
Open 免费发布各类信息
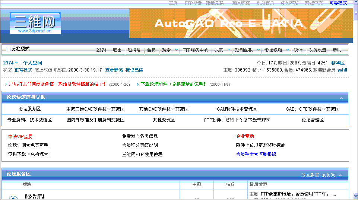tap(140, 136)
